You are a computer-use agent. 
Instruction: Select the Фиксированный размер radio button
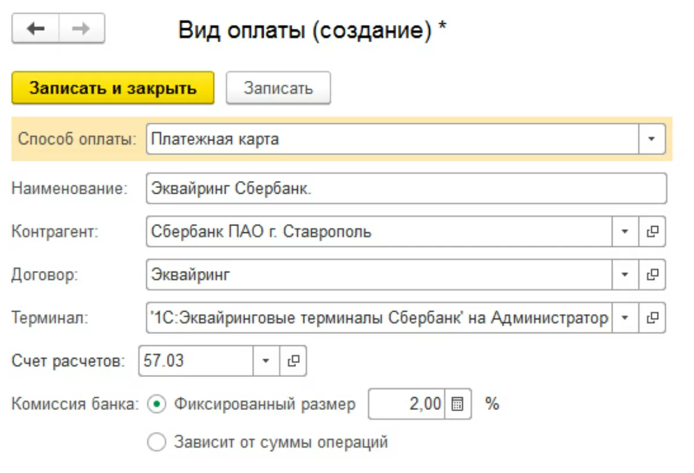click(x=157, y=404)
